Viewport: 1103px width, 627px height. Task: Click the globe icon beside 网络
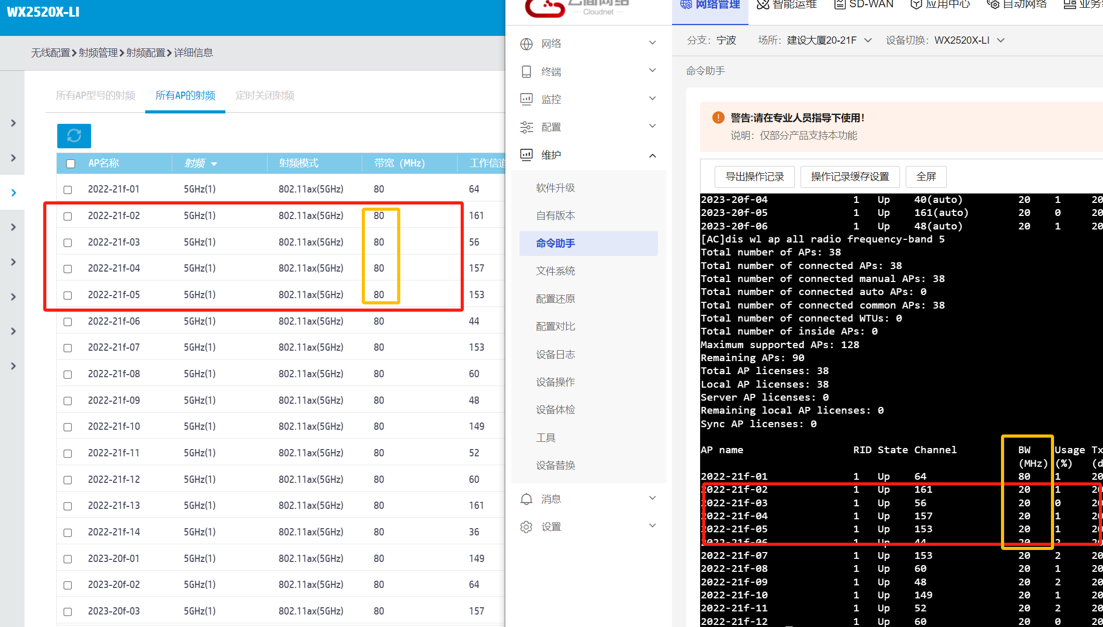click(526, 44)
